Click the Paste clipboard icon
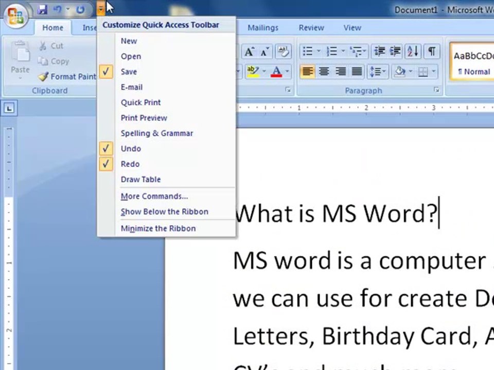This screenshot has height=370, width=494. [20, 51]
